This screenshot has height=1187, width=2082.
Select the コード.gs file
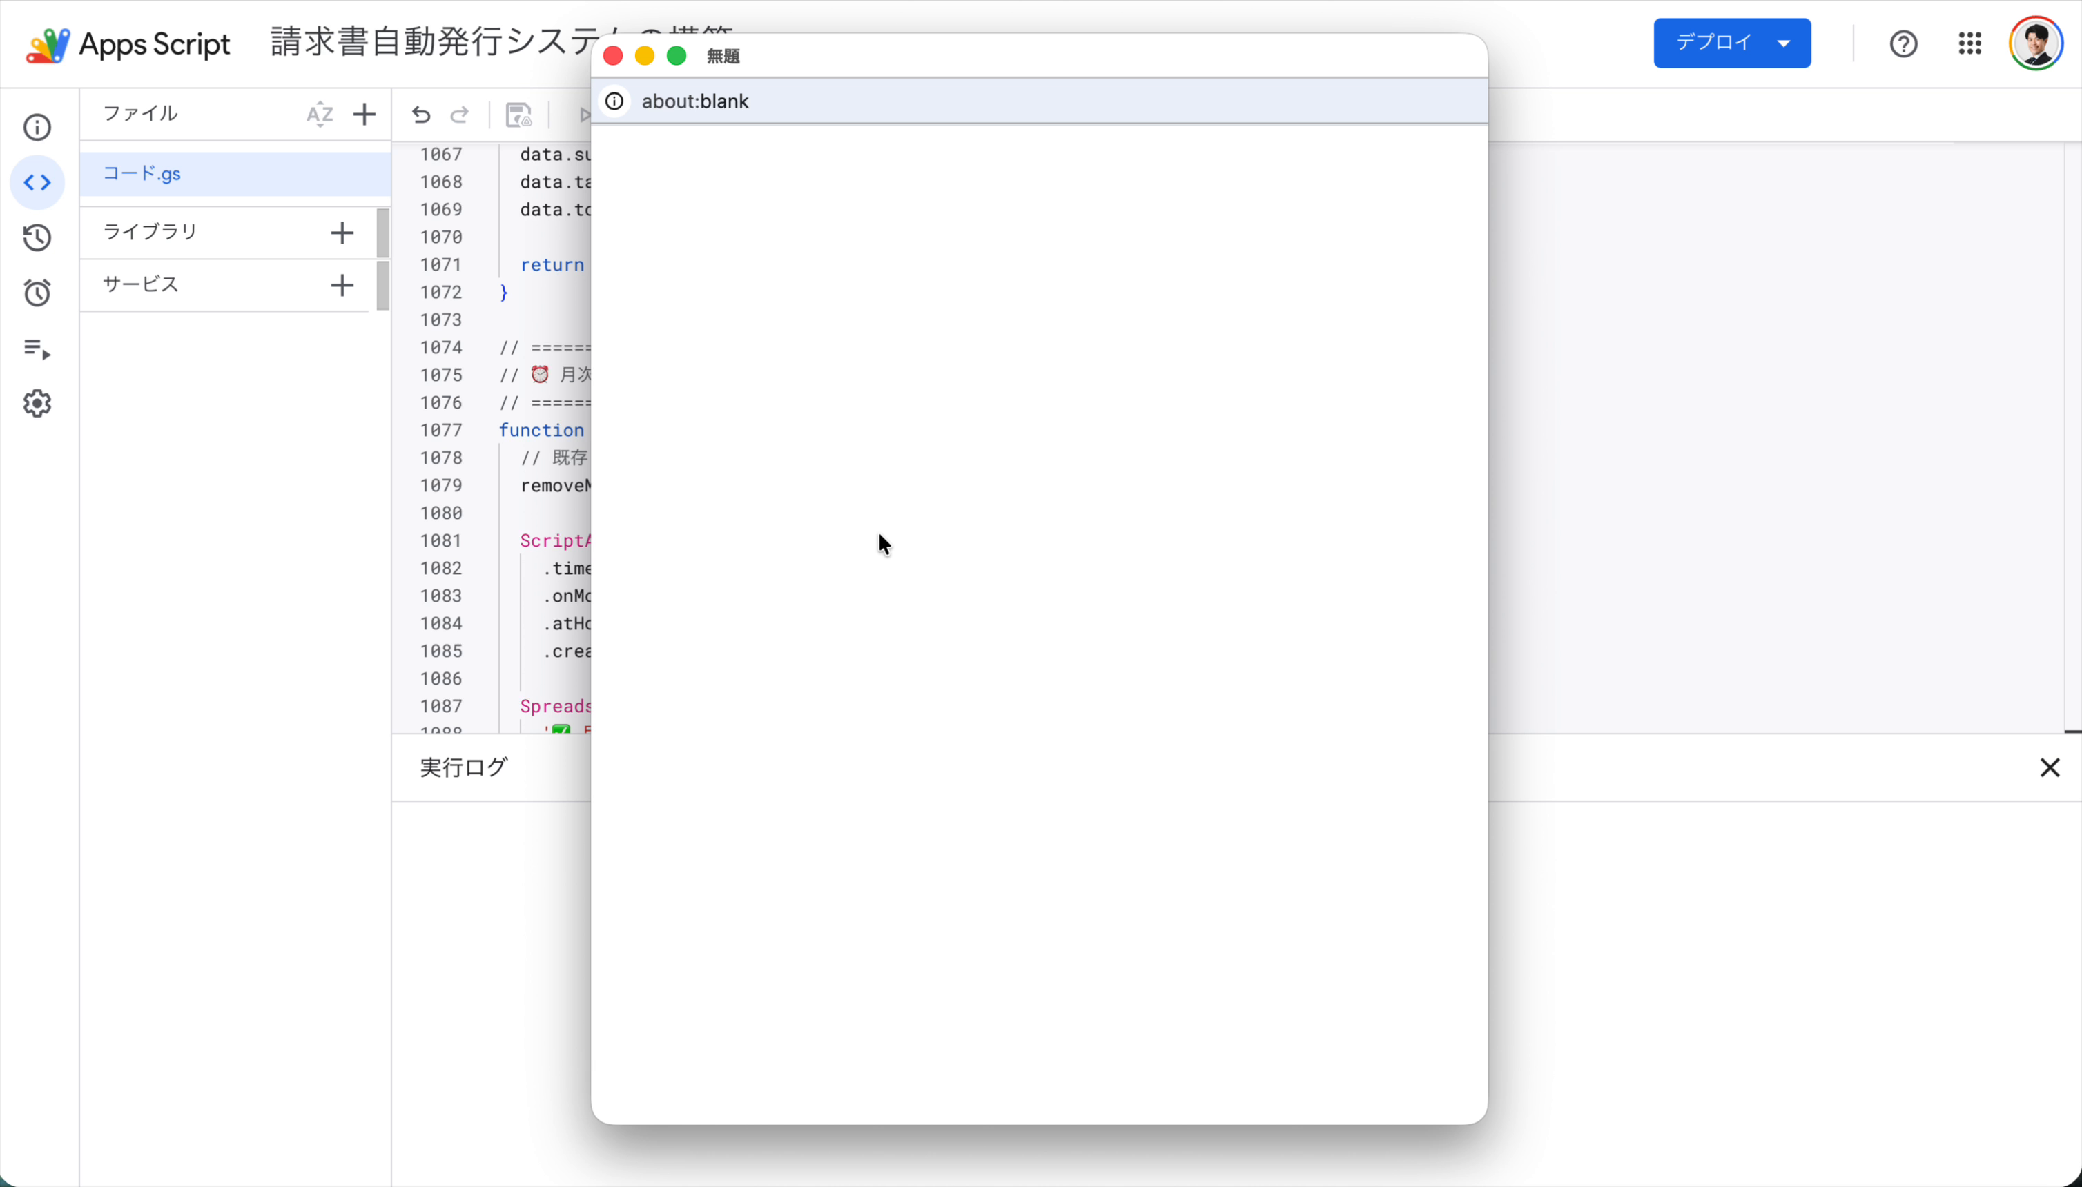click(143, 174)
